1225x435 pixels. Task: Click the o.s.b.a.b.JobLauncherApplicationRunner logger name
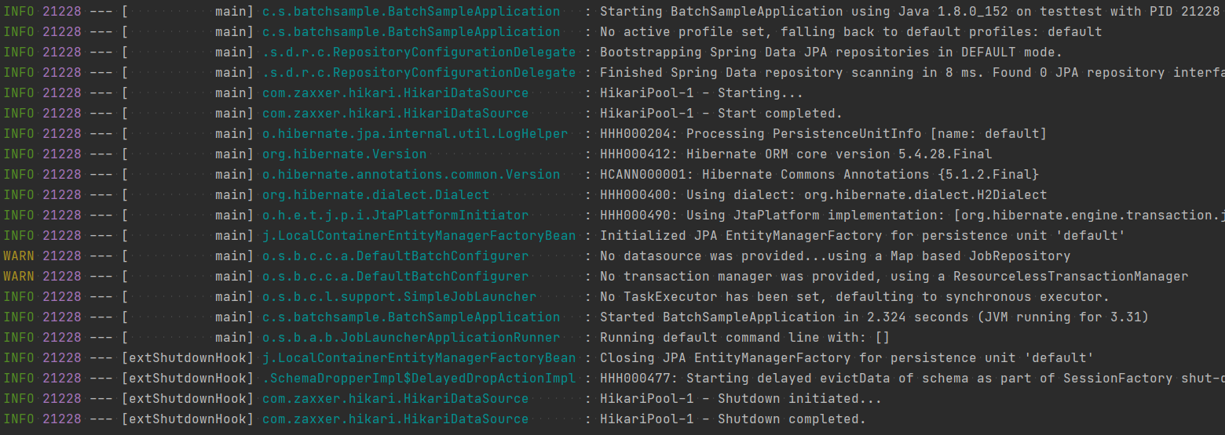[411, 338]
